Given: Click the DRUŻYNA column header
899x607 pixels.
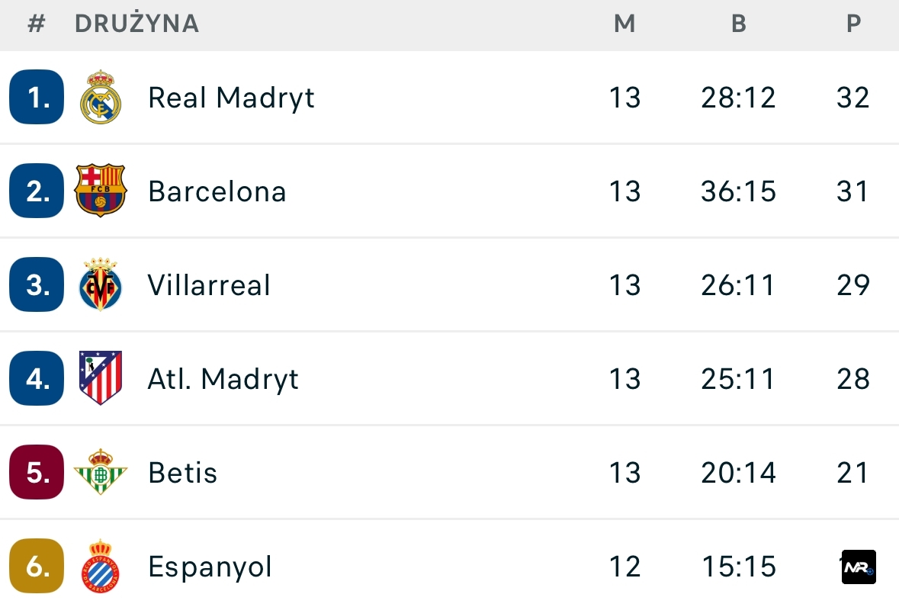Looking at the screenshot, I should pos(137,24).
